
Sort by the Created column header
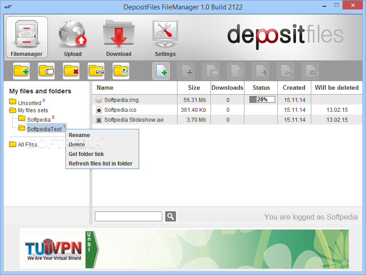click(x=294, y=88)
